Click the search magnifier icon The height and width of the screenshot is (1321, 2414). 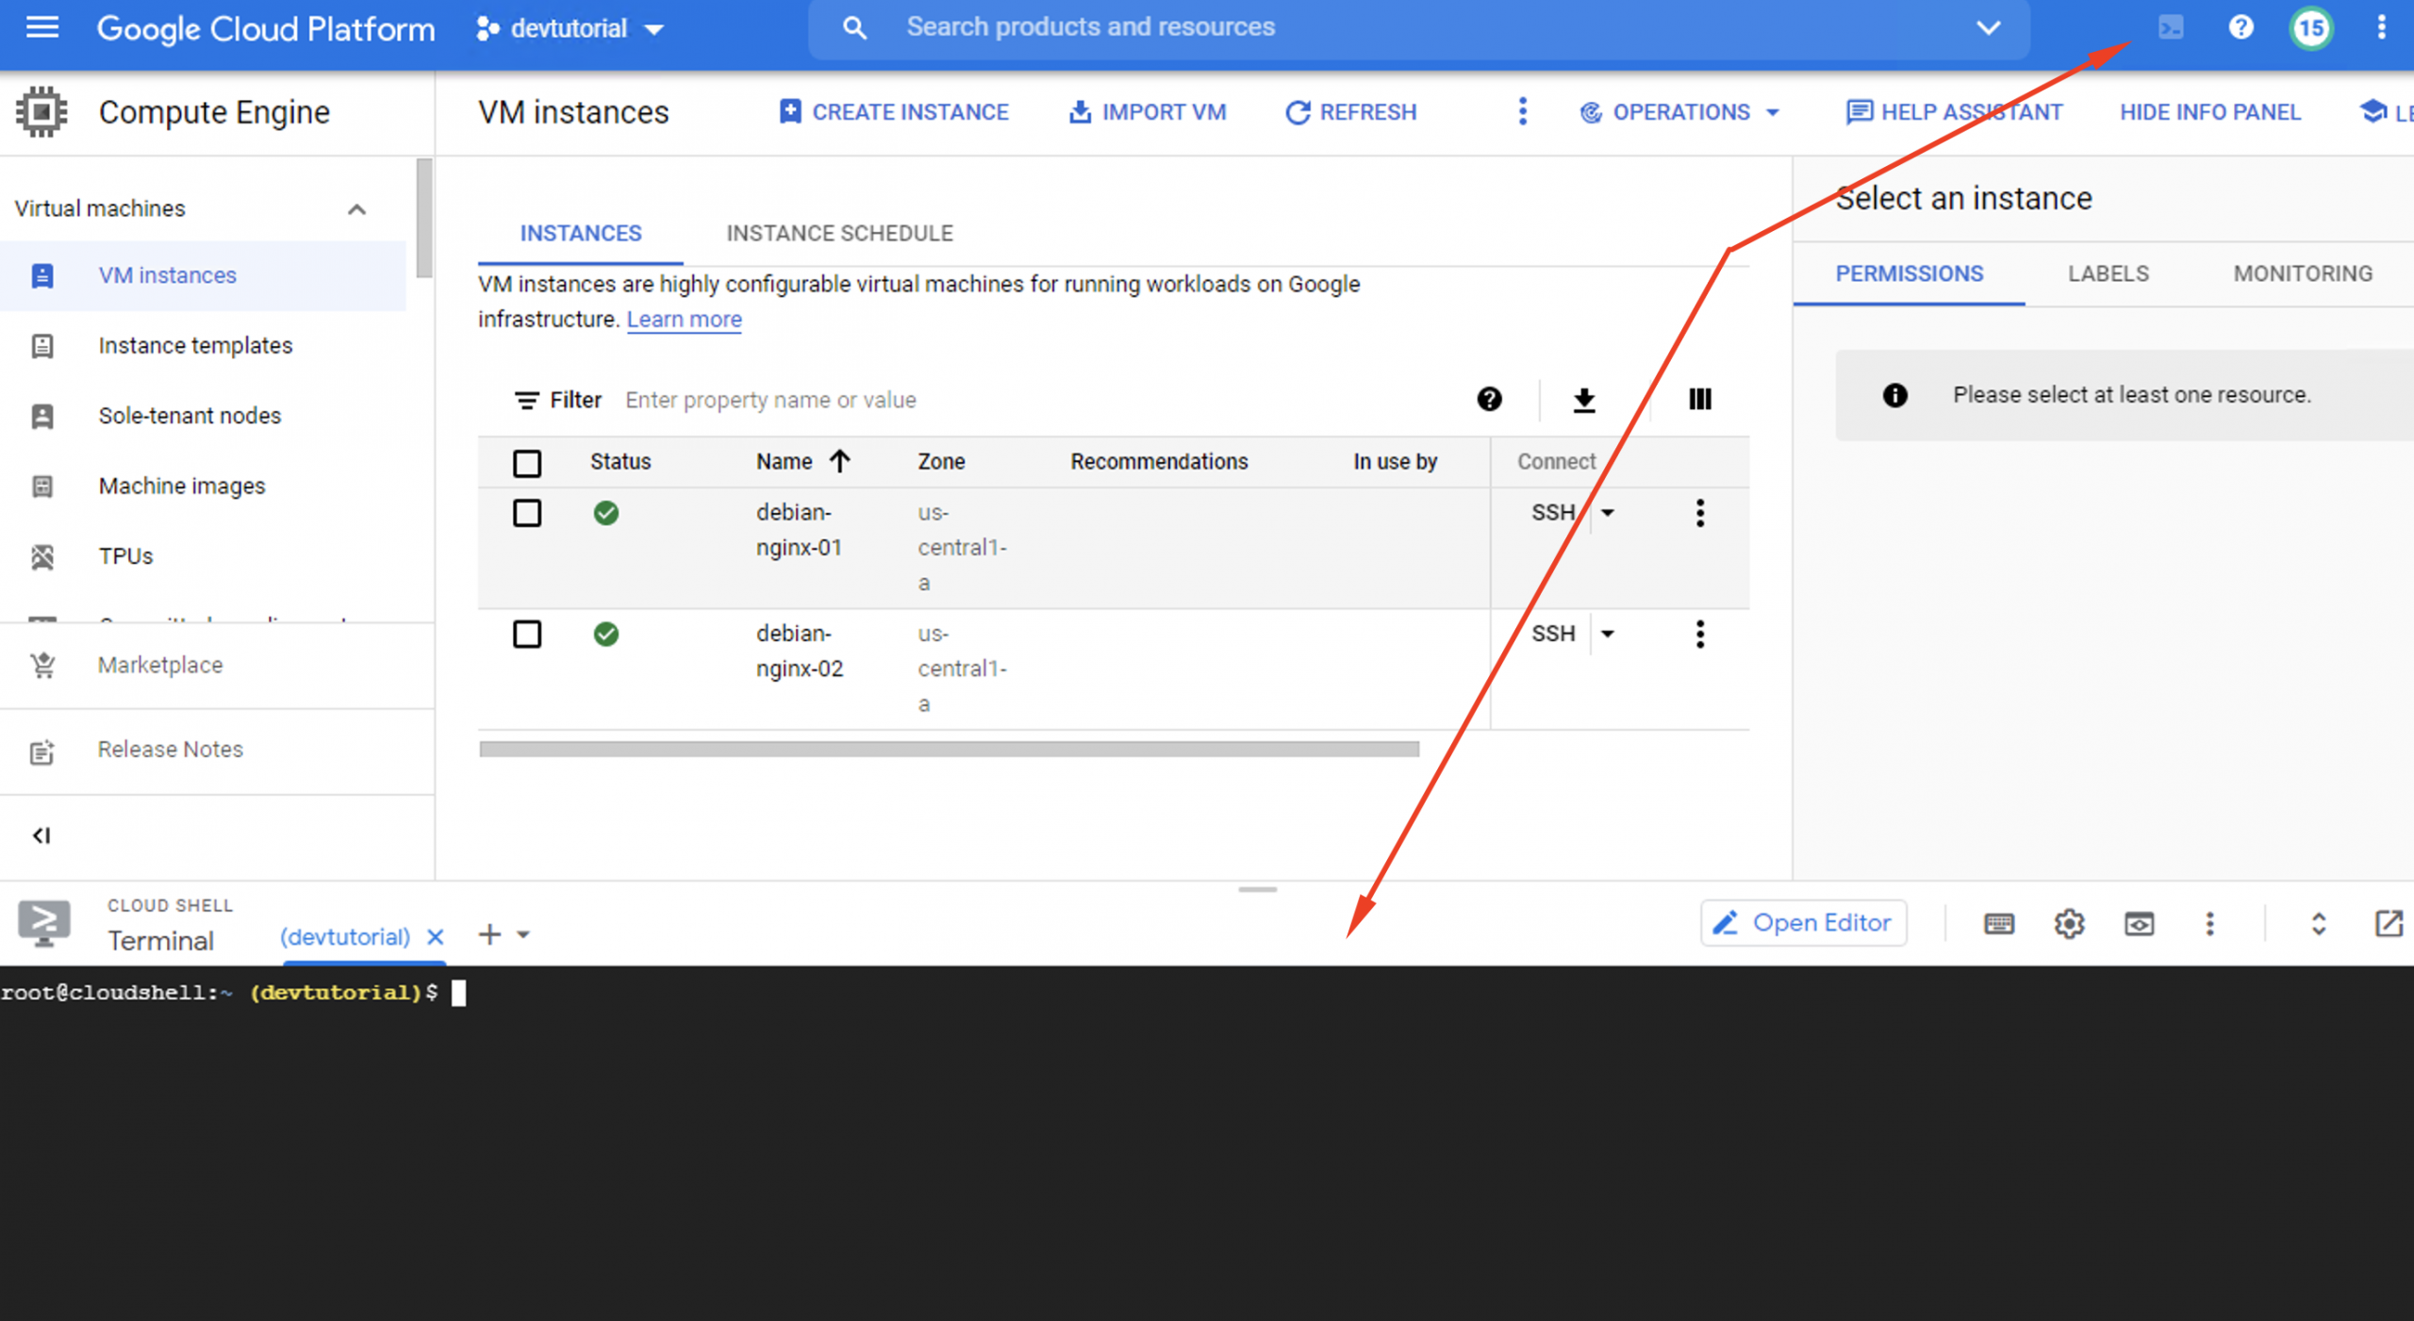[x=854, y=27]
